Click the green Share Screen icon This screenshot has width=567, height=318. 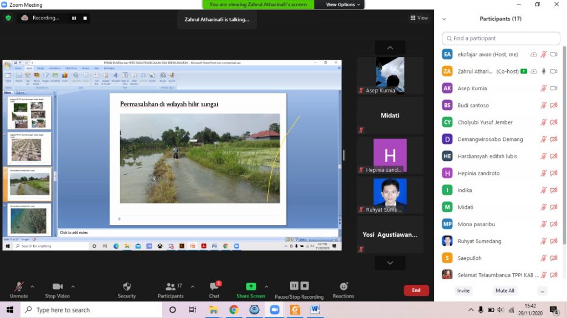251,286
